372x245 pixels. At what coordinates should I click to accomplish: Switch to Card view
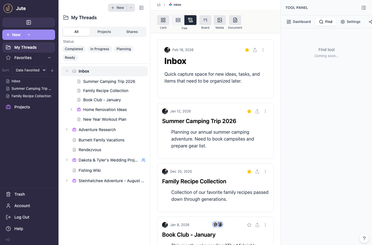[x=163, y=20]
